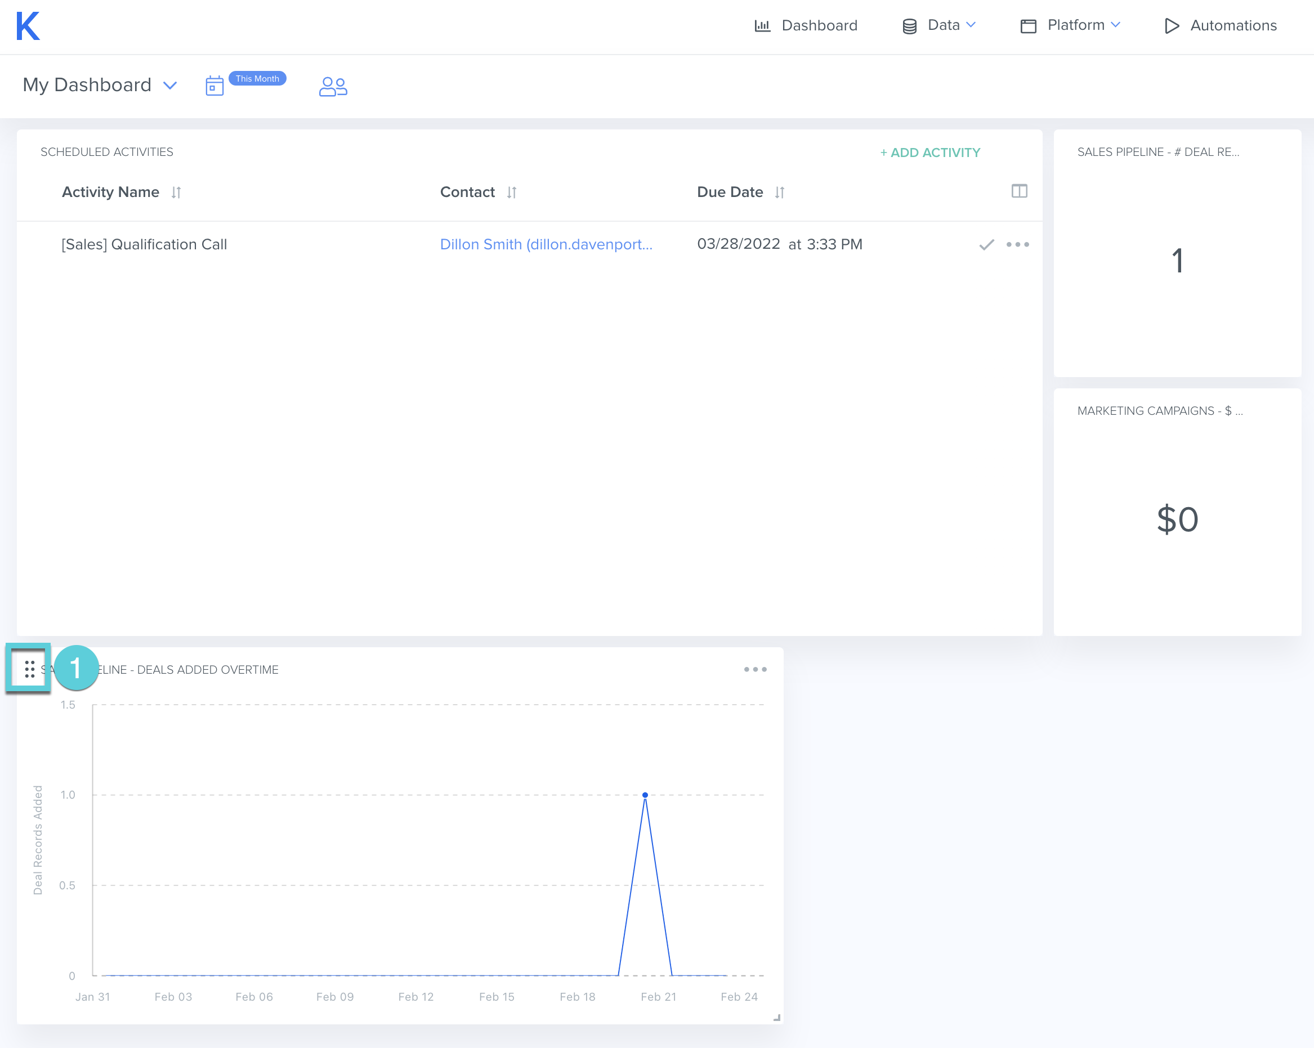Grab the chart widget drag handle

click(x=29, y=669)
